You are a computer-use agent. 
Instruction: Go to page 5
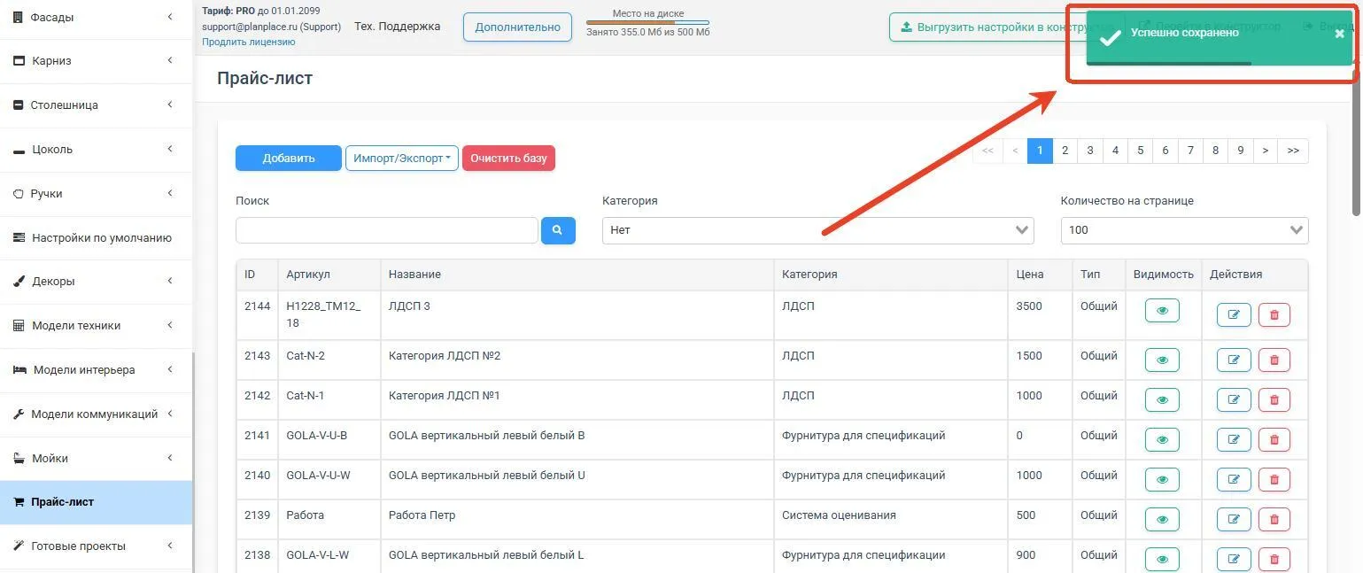click(x=1140, y=151)
